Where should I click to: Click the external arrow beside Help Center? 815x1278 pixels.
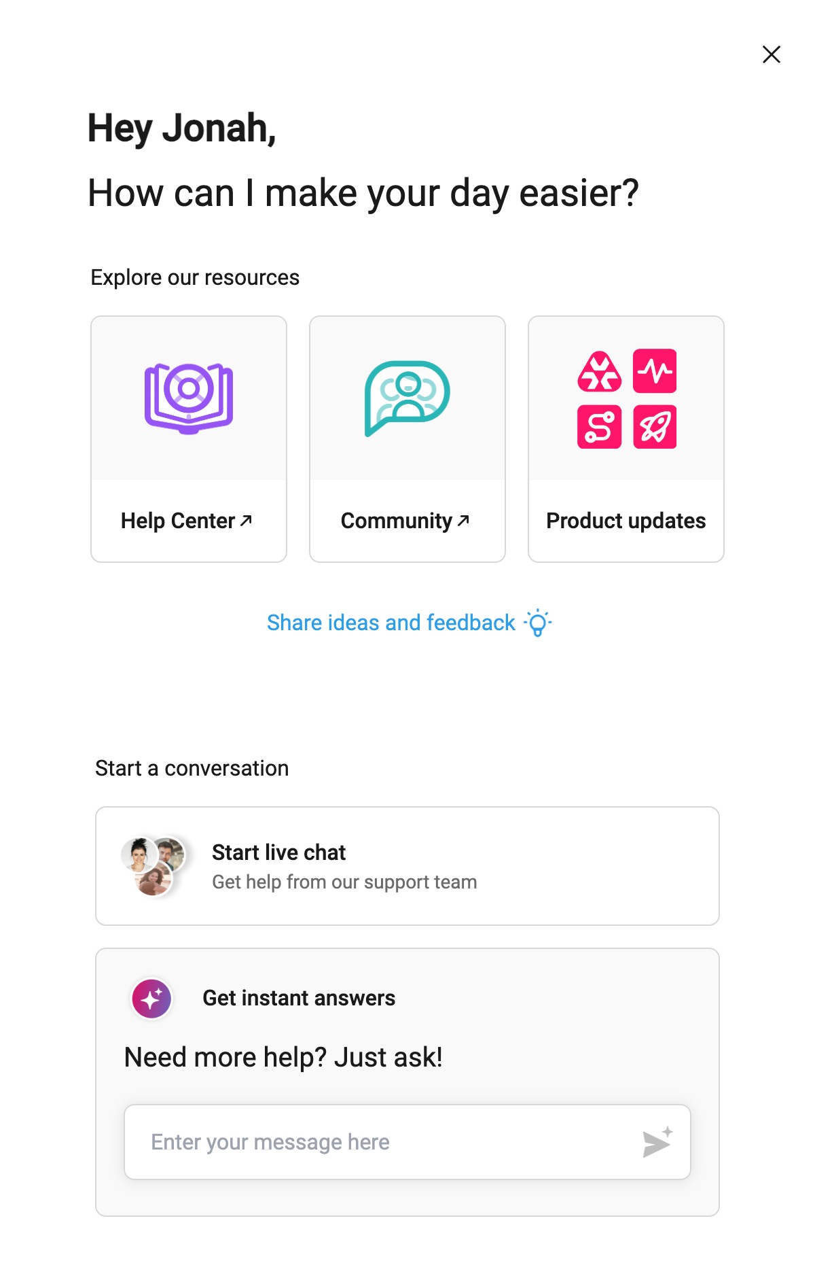tap(247, 520)
